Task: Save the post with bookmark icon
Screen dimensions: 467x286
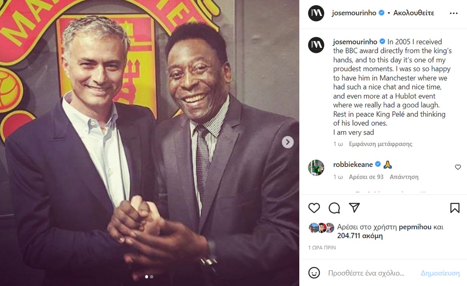Action: coord(455,208)
